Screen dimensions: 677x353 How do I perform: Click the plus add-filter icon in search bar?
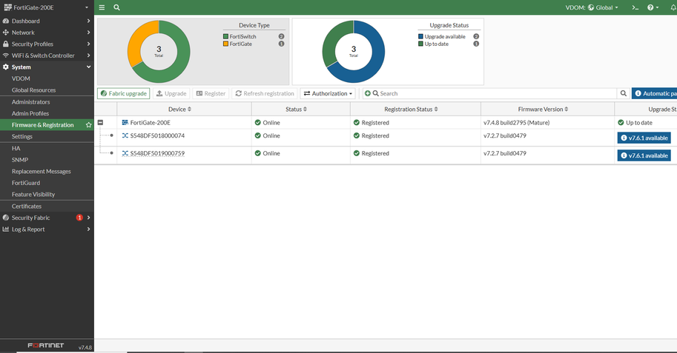pos(368,93)
